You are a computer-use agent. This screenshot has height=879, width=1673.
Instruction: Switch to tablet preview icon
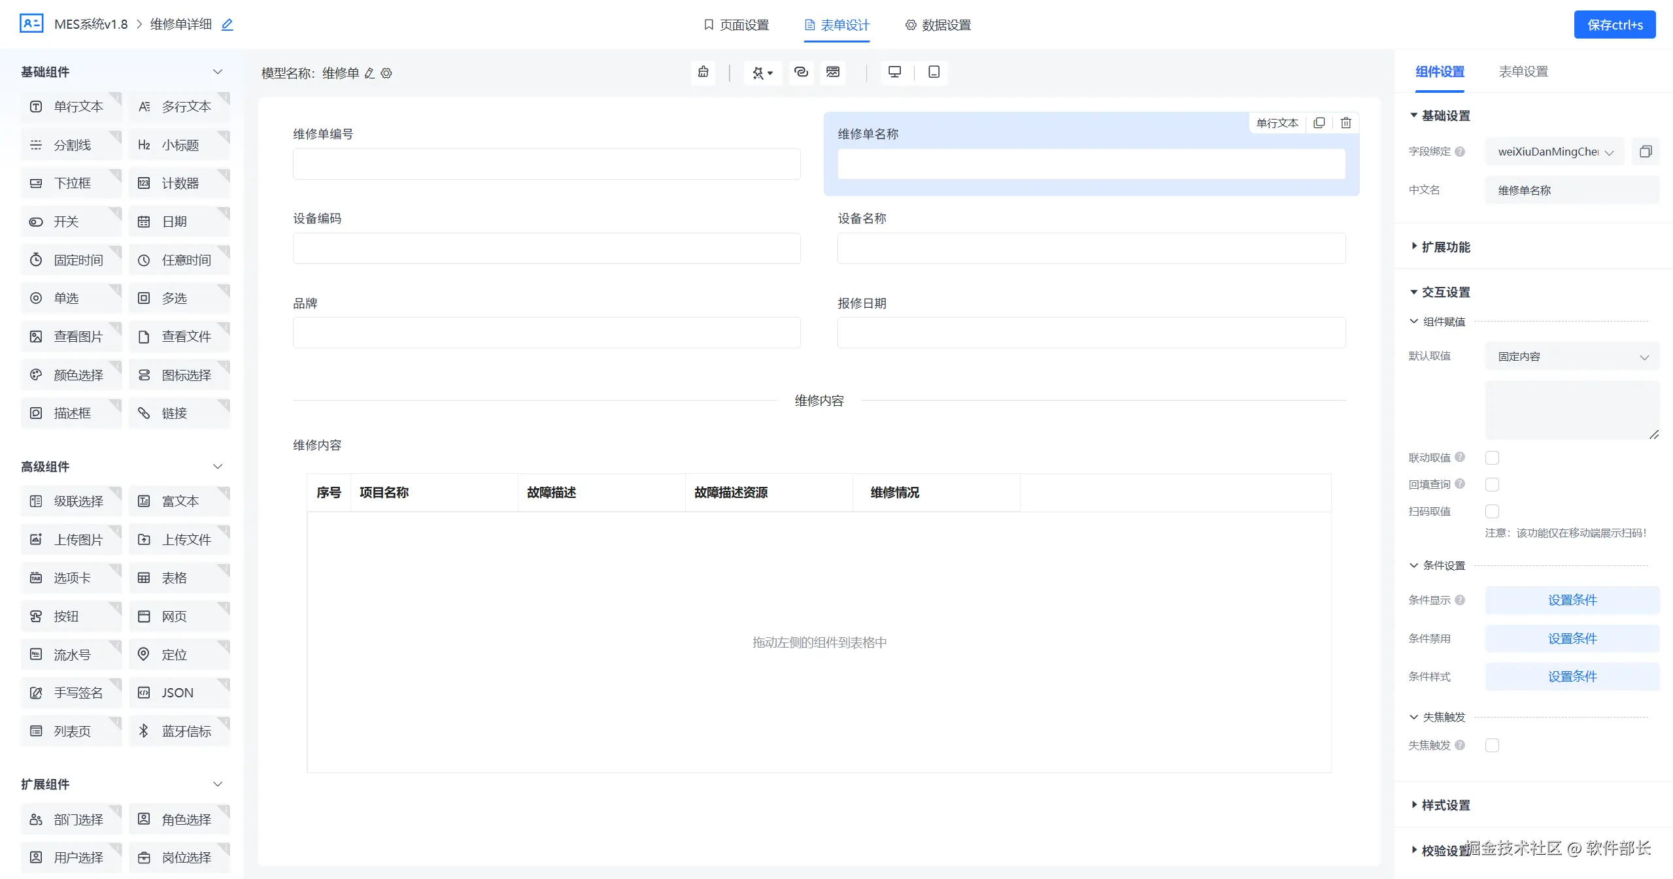[x=934, y=72]
